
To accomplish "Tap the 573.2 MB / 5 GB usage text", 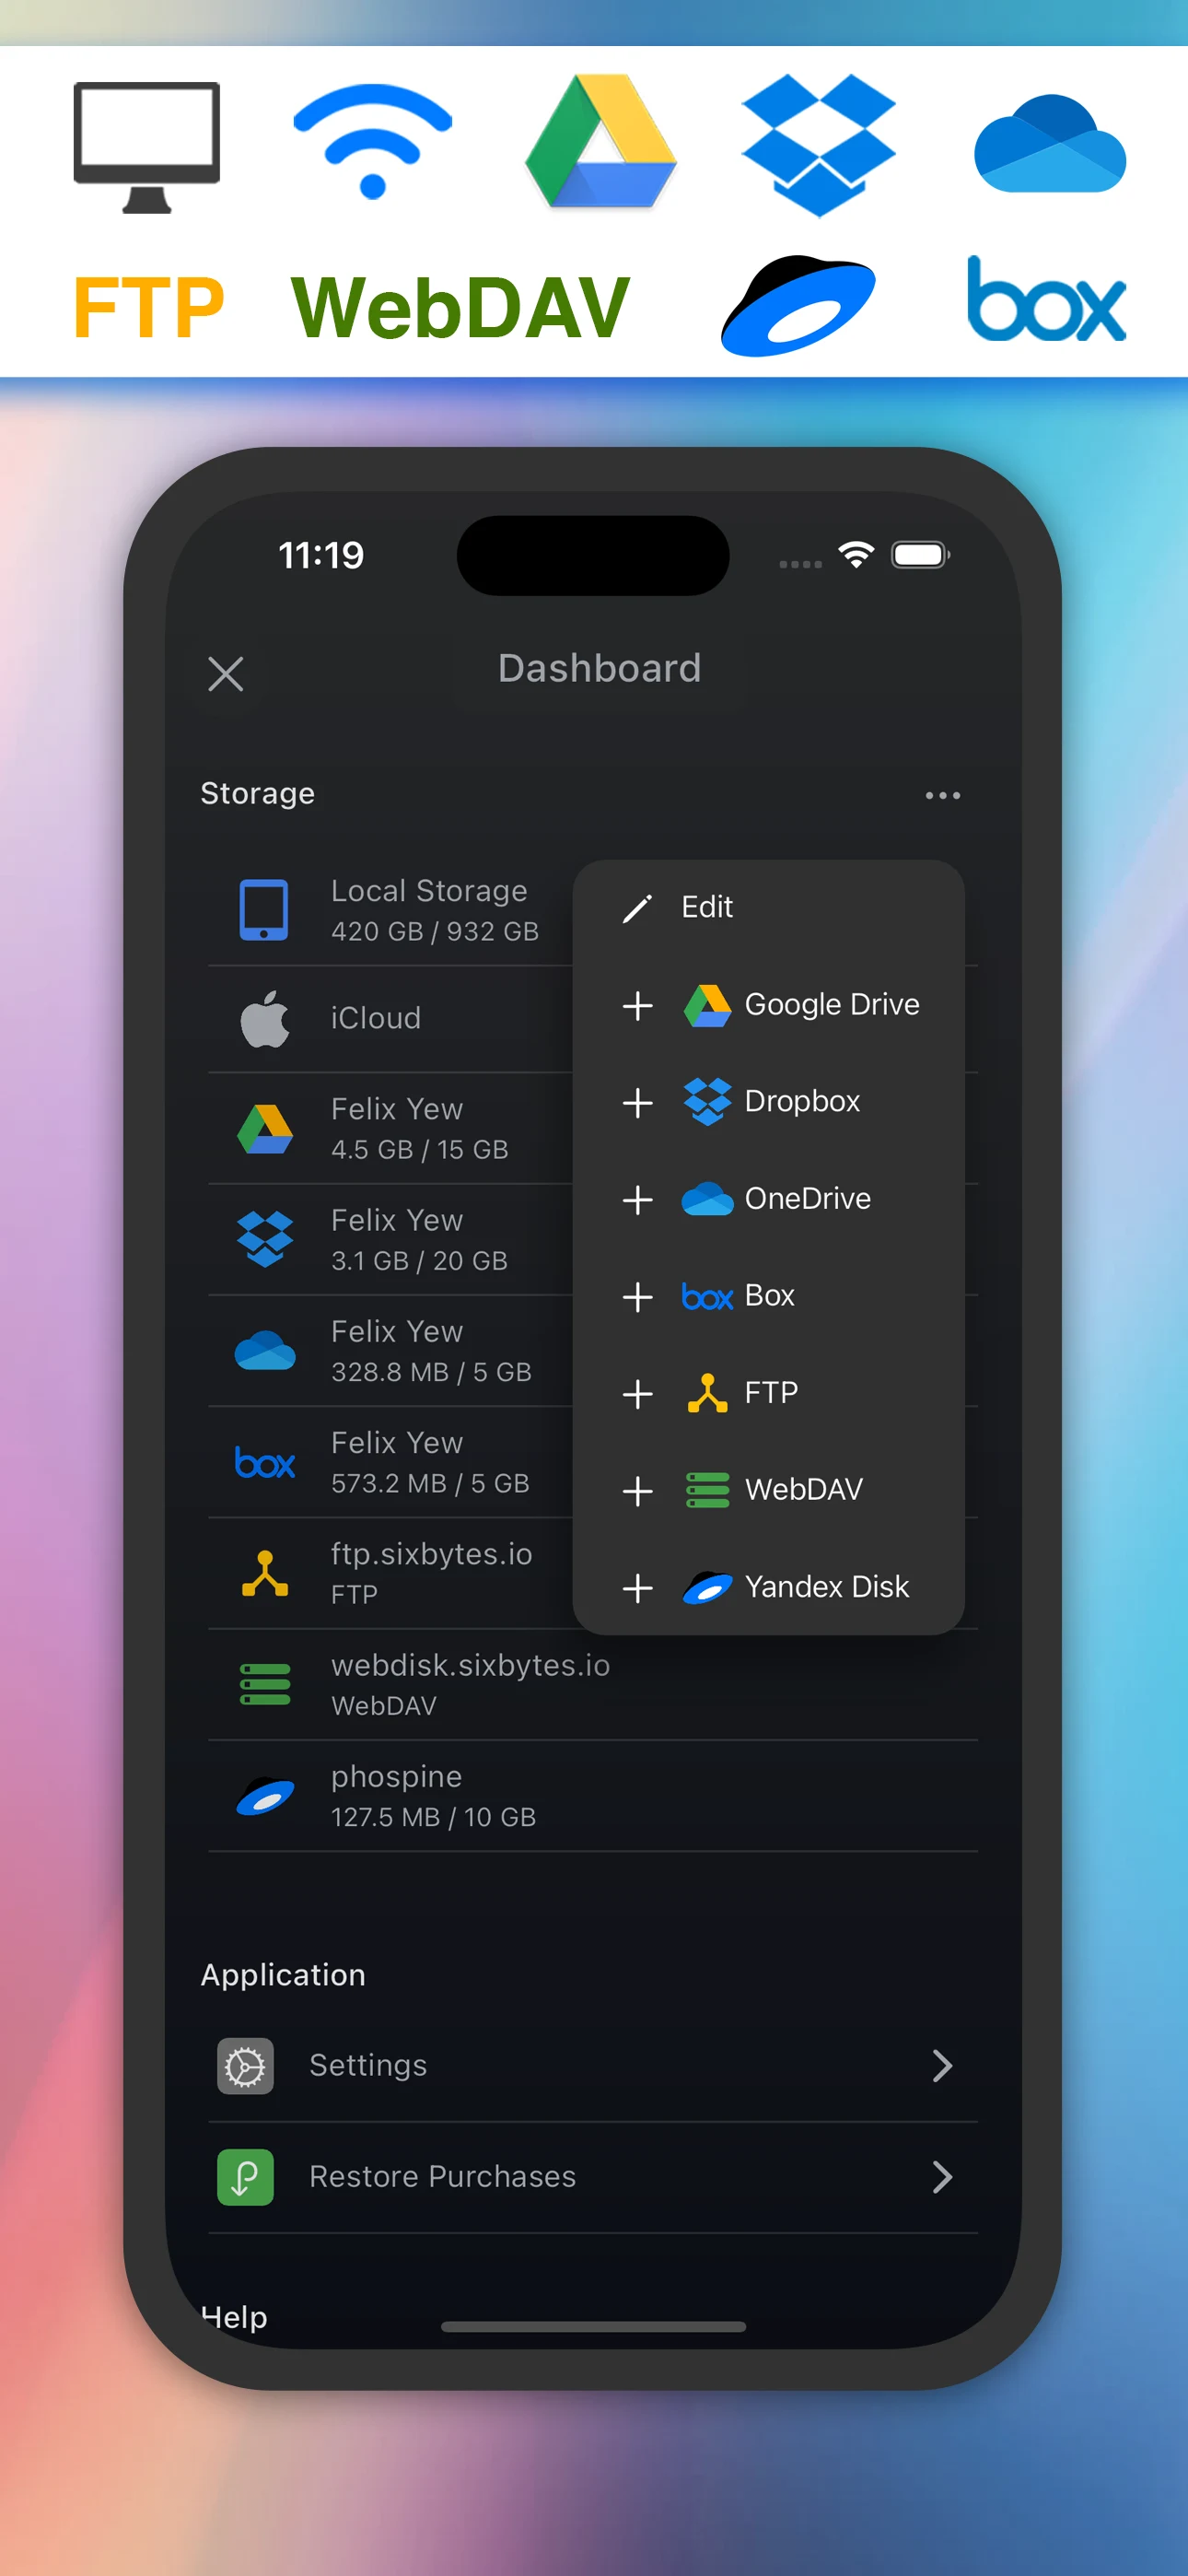I will click(431, 1483).
